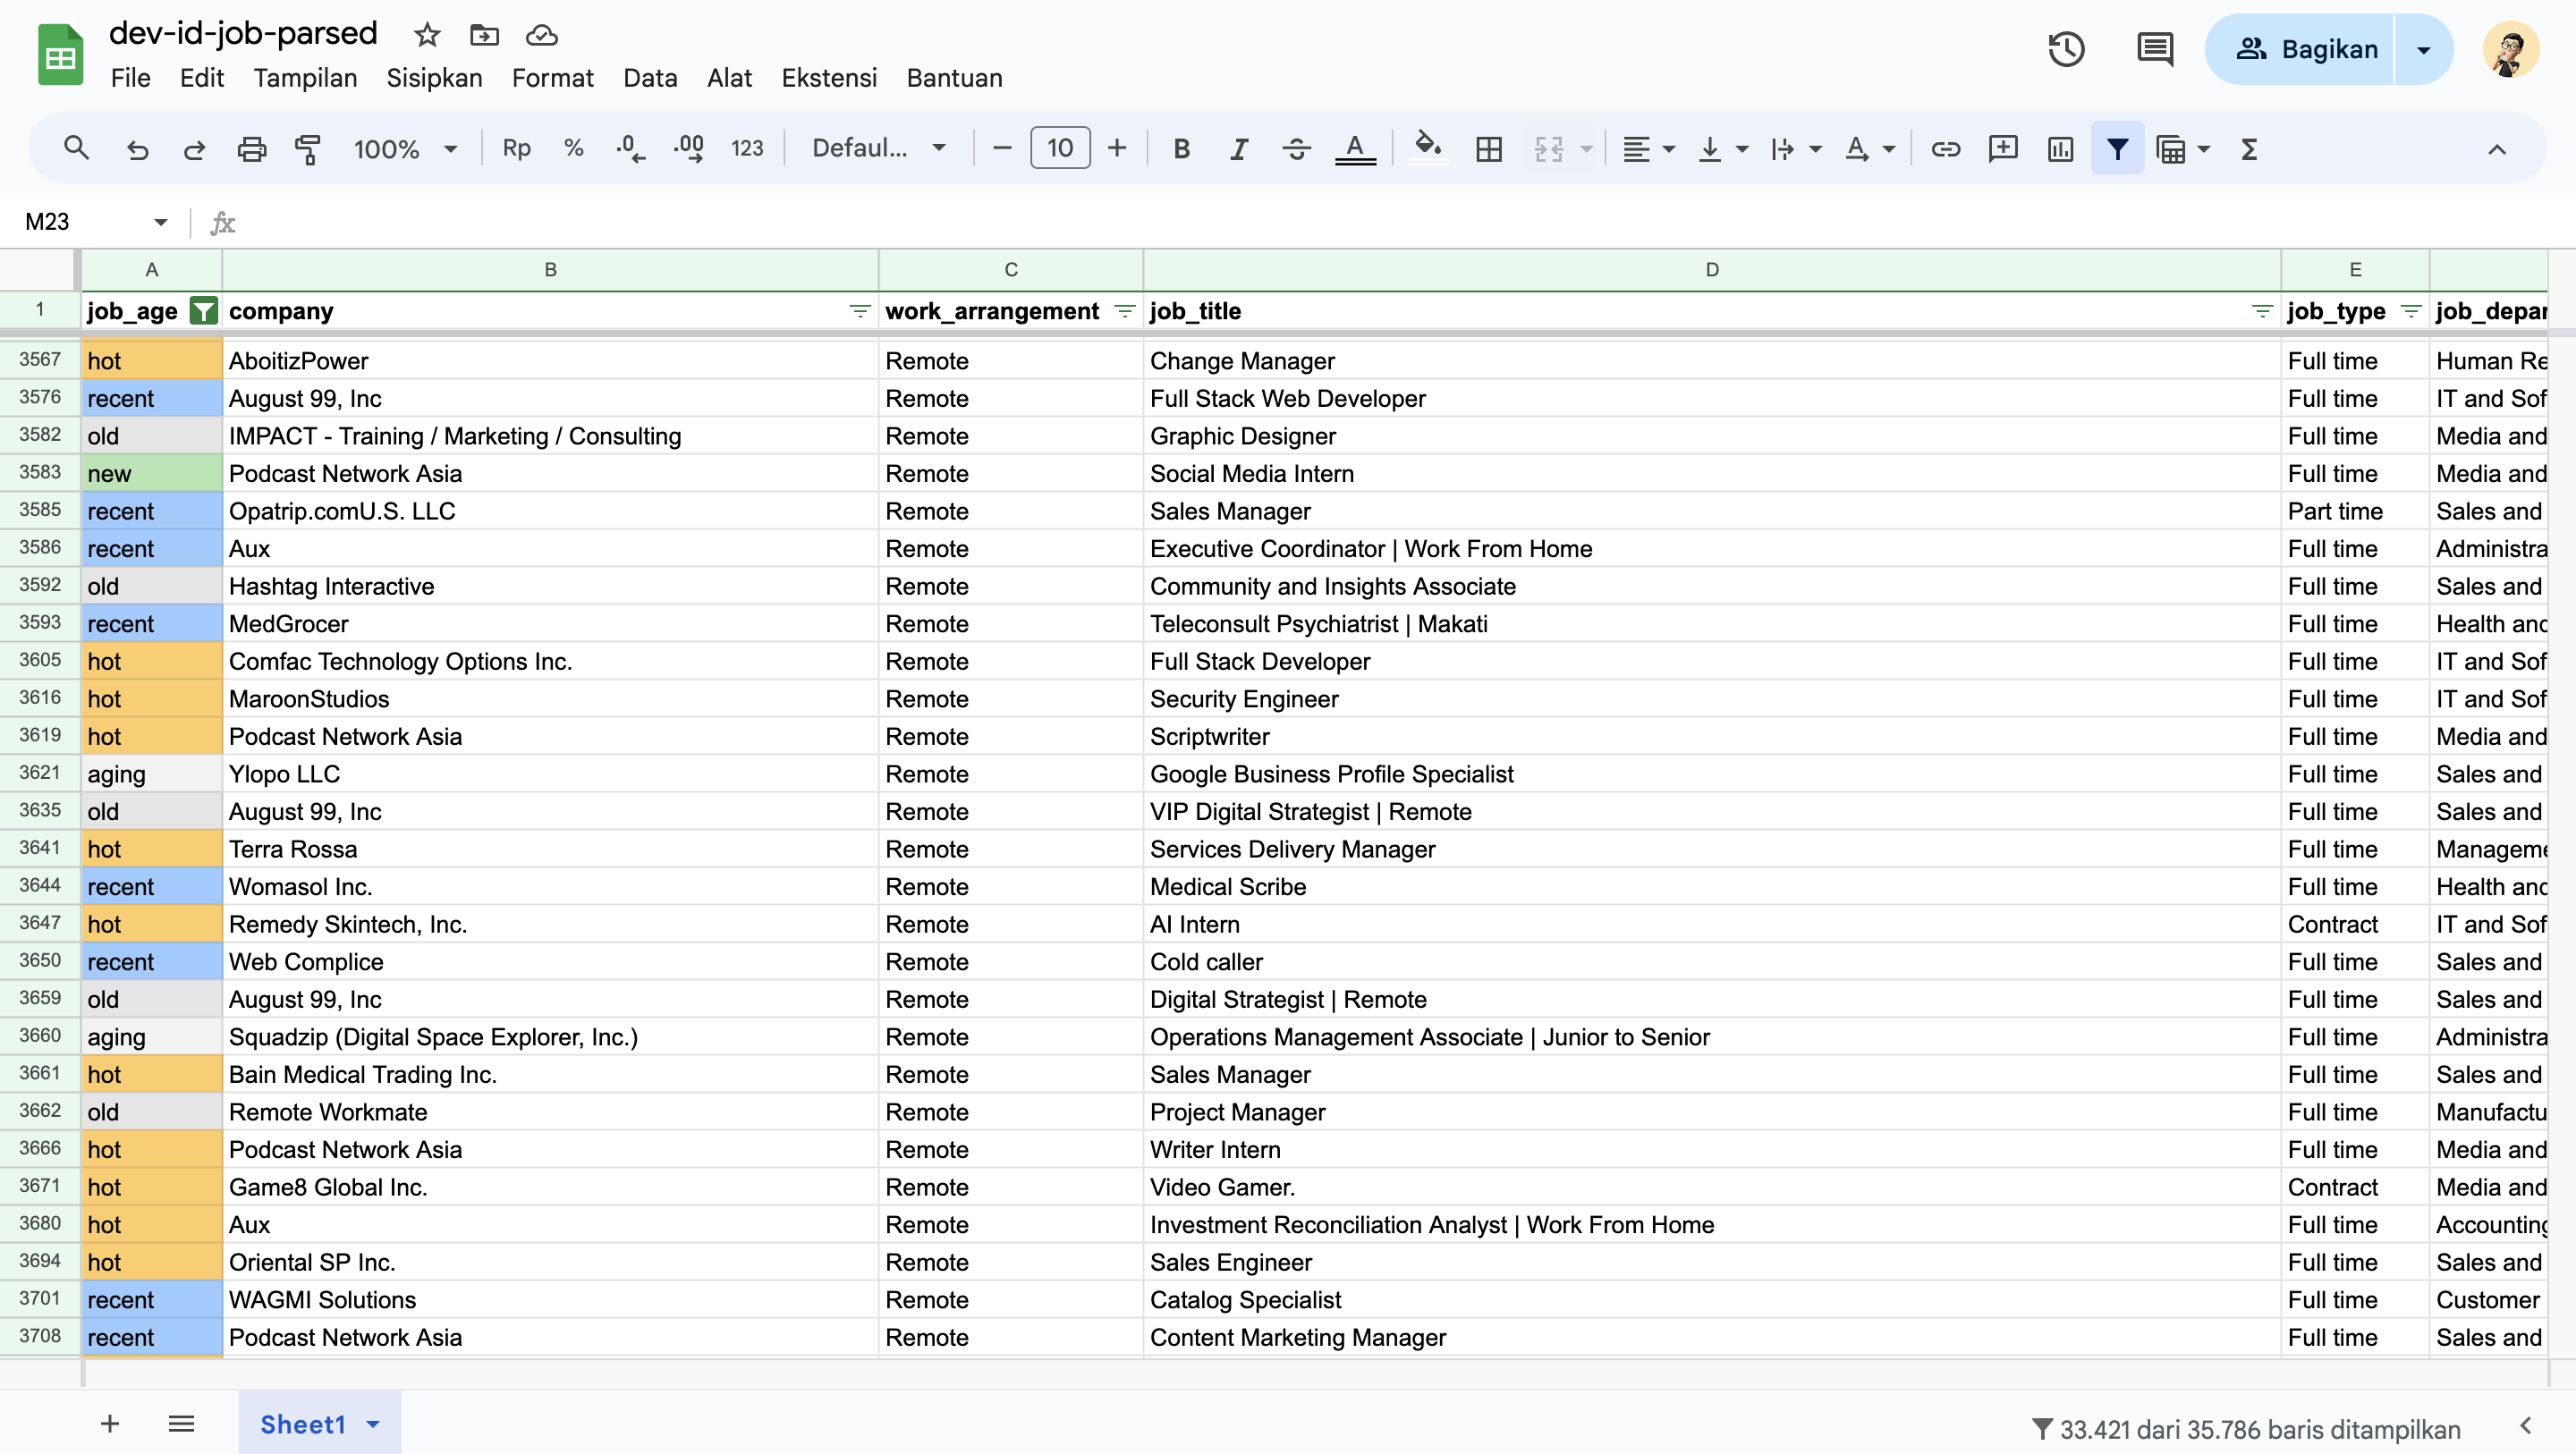This screenshot has width=2576, height=1454.
Task: Open comments panel icon
Action: pyautogui.click(x=2154, y=49)
